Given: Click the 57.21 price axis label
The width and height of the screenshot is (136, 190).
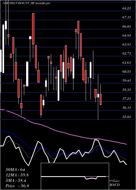Looking at the screenshot, I should coord(127,99).
